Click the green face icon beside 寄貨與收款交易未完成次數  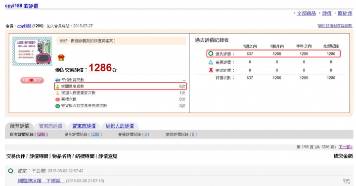pos(57,106)
